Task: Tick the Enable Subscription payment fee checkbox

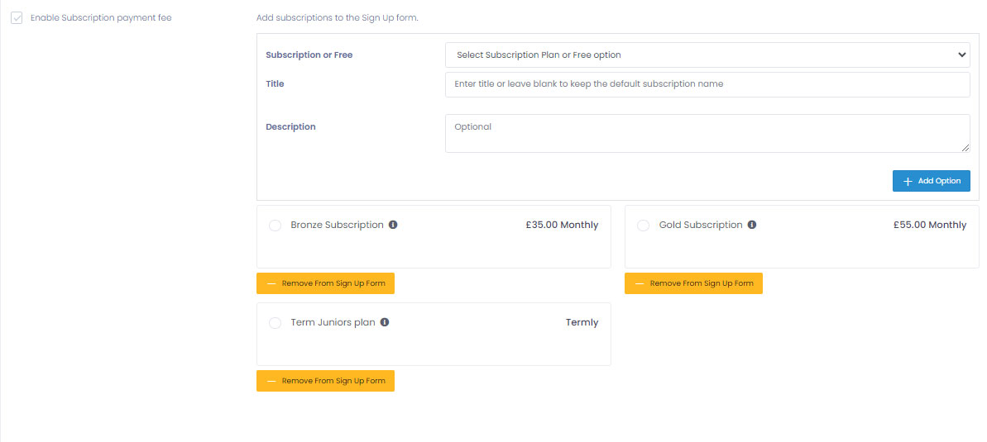Action: pos(17,18)
